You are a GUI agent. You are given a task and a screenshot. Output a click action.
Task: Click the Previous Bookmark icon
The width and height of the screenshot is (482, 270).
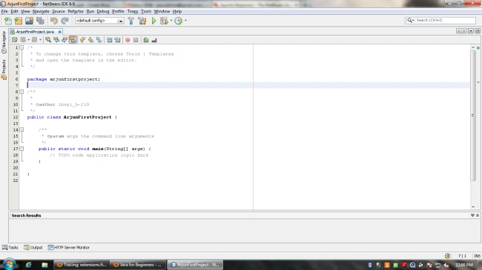[82, 40]
